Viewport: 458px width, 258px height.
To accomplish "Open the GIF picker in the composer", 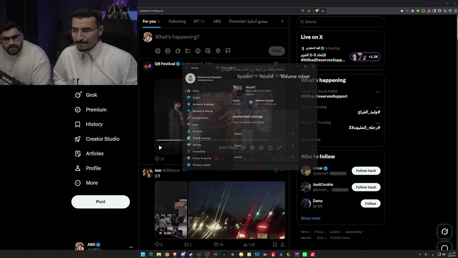I will click(x=168, y=51).
